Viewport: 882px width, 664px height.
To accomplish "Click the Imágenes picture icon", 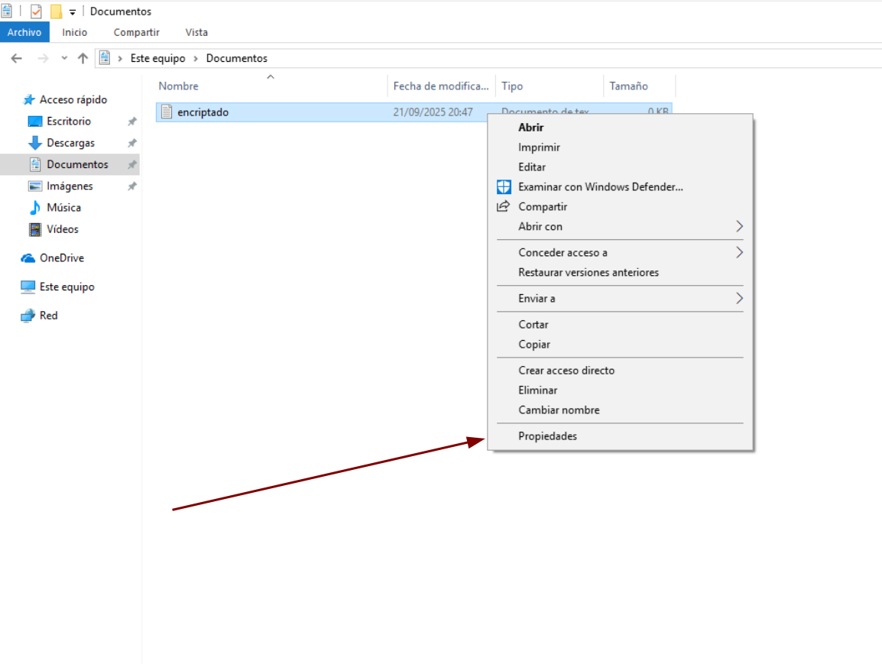I will tap(35, 186).
